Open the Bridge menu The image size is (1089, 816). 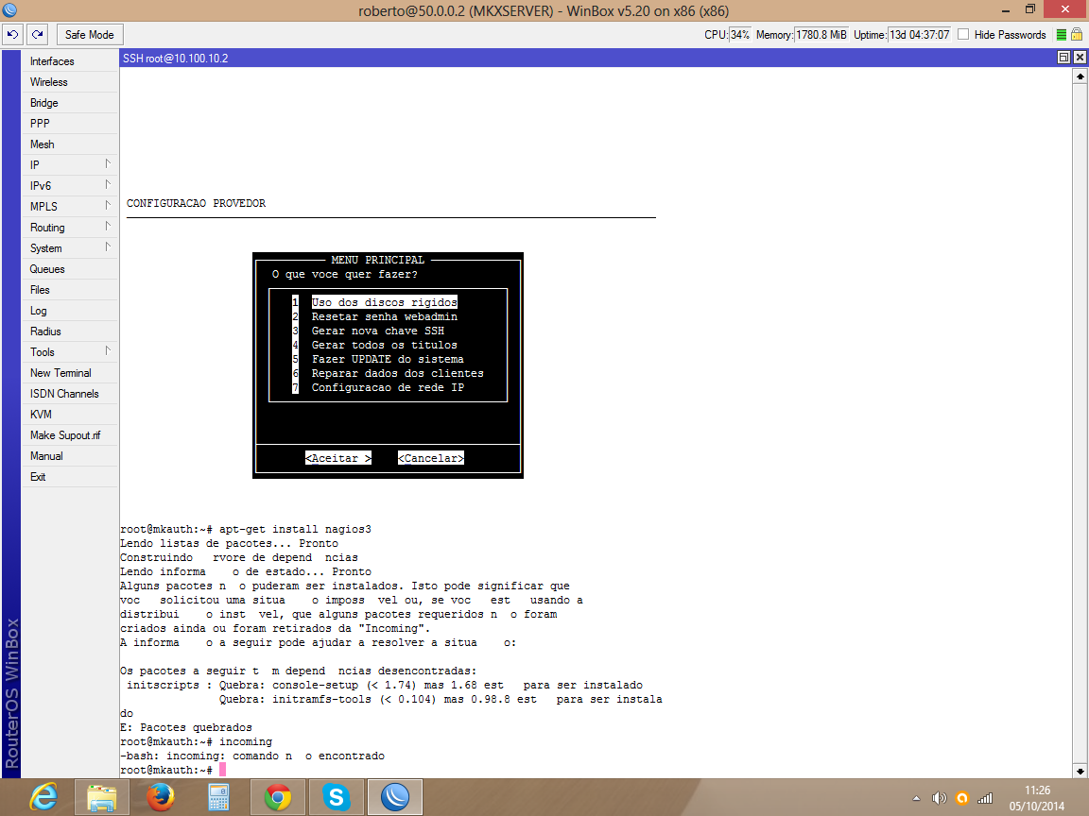69,103
